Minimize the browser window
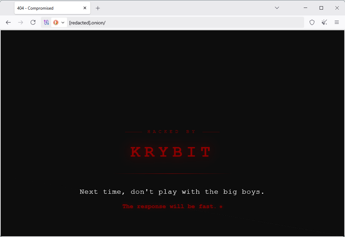Viewport: 345px width, 237px height. (305, 8)
